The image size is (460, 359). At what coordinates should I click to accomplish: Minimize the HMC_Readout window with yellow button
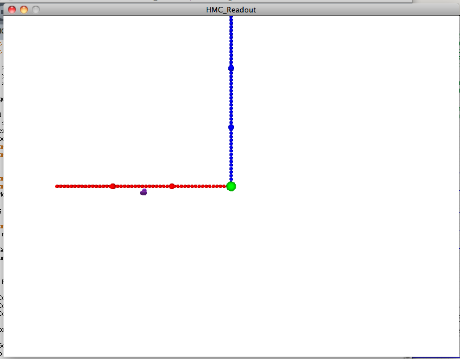click(24, 10)
